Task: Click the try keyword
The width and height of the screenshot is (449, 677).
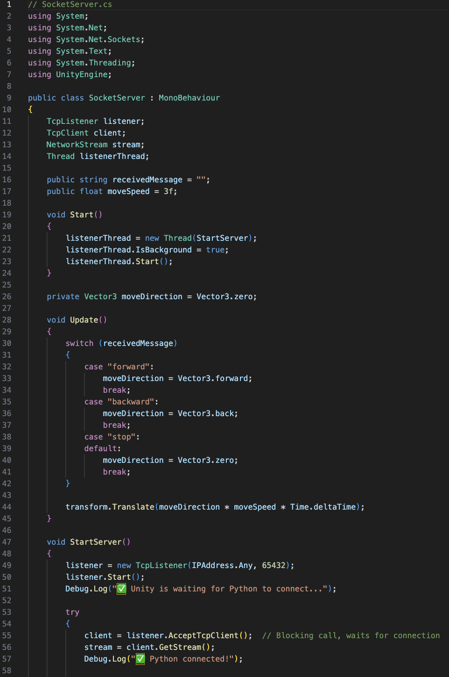Action: pyautogui.click(x=72, y=612)
